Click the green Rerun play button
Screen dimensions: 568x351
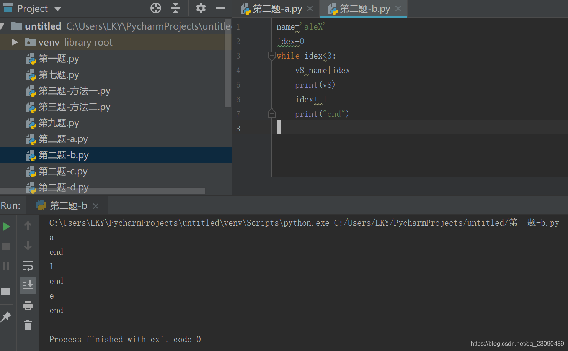pyautogui.click(x=6, y=226)
